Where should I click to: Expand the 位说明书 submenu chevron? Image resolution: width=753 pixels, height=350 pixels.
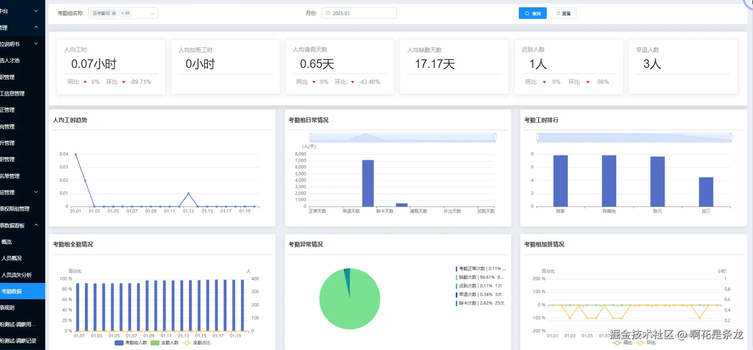(36, 44)
